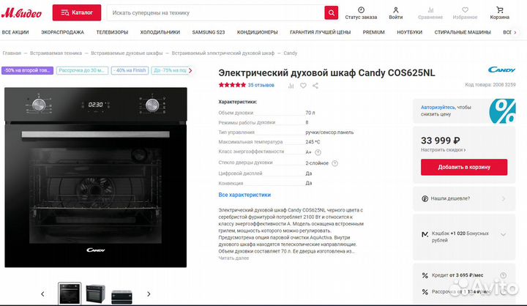Share the product via share icon
This screenshot has height=306, width=527.
point(315,86)
